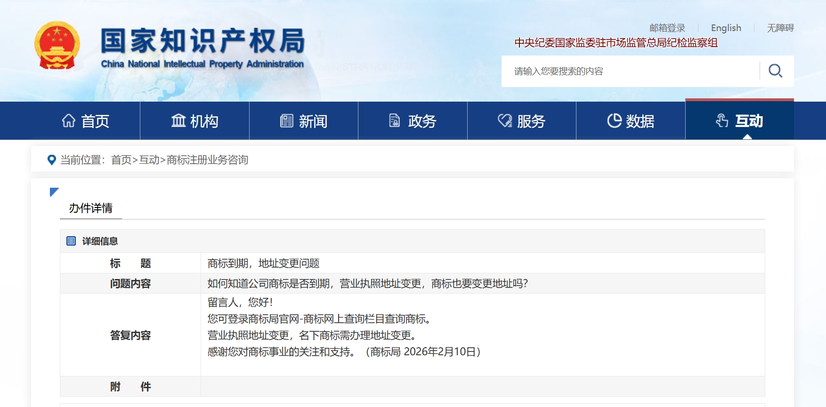Select the 办件详情 tab

pyautogui.click(x=91, y=208)
